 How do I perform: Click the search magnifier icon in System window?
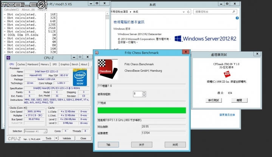click(x=234, y=12)
